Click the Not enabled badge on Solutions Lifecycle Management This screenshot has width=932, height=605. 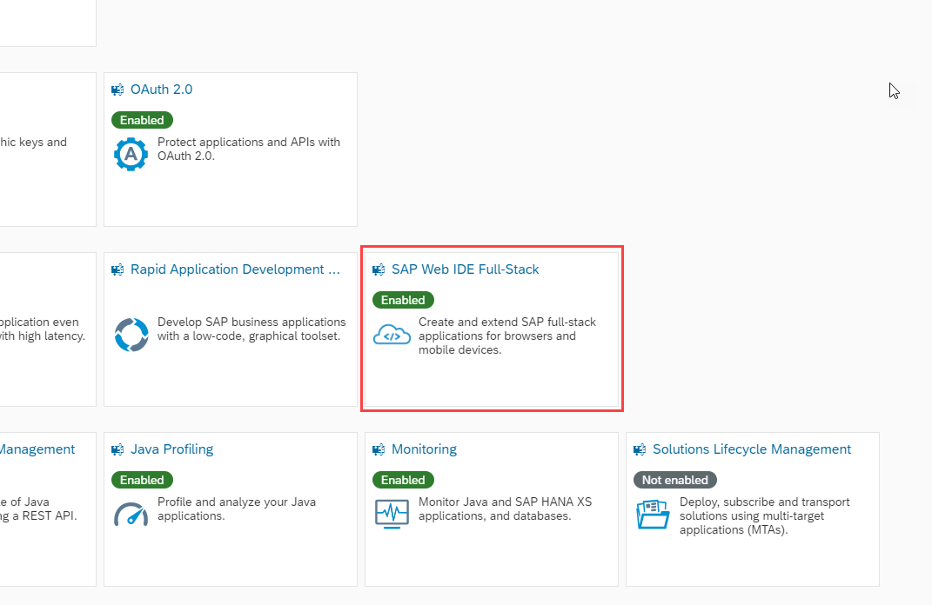(x=674, y=480)
